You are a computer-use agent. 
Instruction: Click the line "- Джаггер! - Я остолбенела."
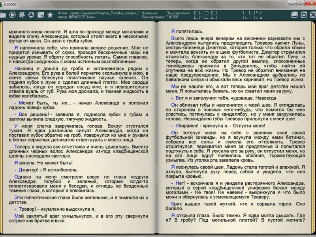click(x=46, y=170)
